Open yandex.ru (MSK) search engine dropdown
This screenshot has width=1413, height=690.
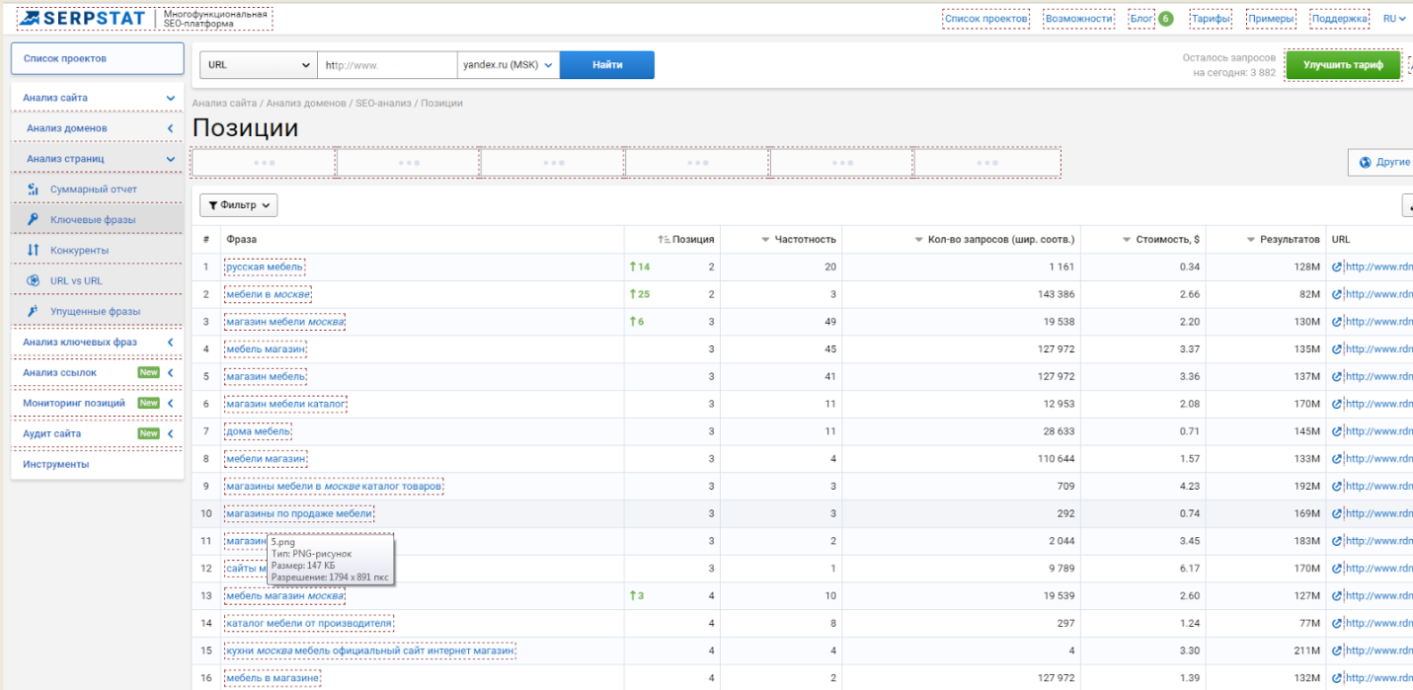508,65
